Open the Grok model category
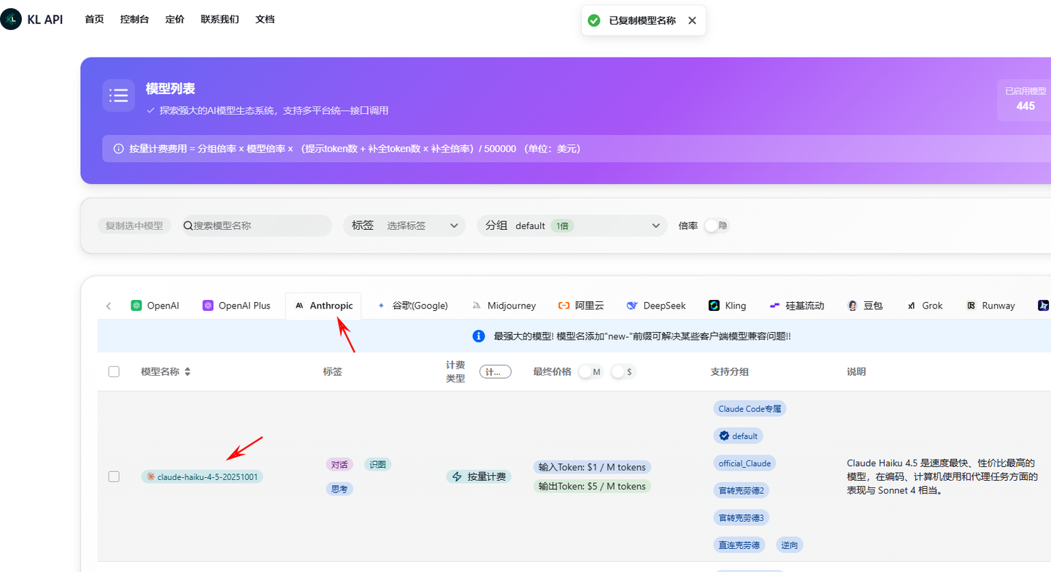Viewport: 1051px width, 572px height. click(x=925, y=305)
